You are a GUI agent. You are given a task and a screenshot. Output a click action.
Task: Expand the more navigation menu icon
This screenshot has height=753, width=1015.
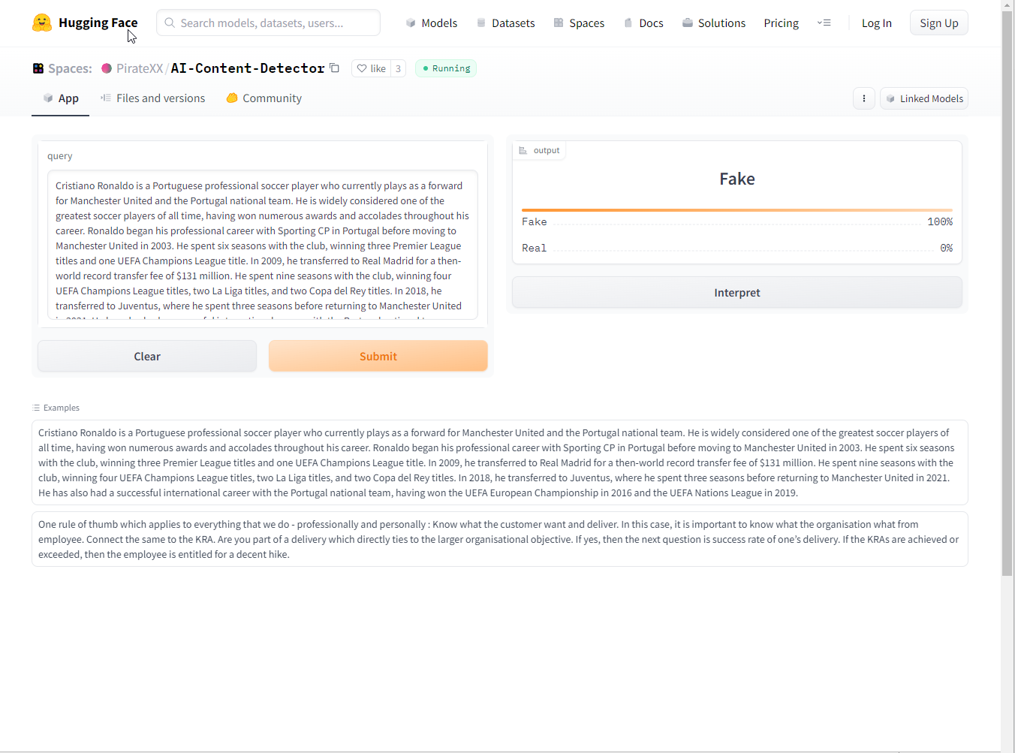point(824,23)
